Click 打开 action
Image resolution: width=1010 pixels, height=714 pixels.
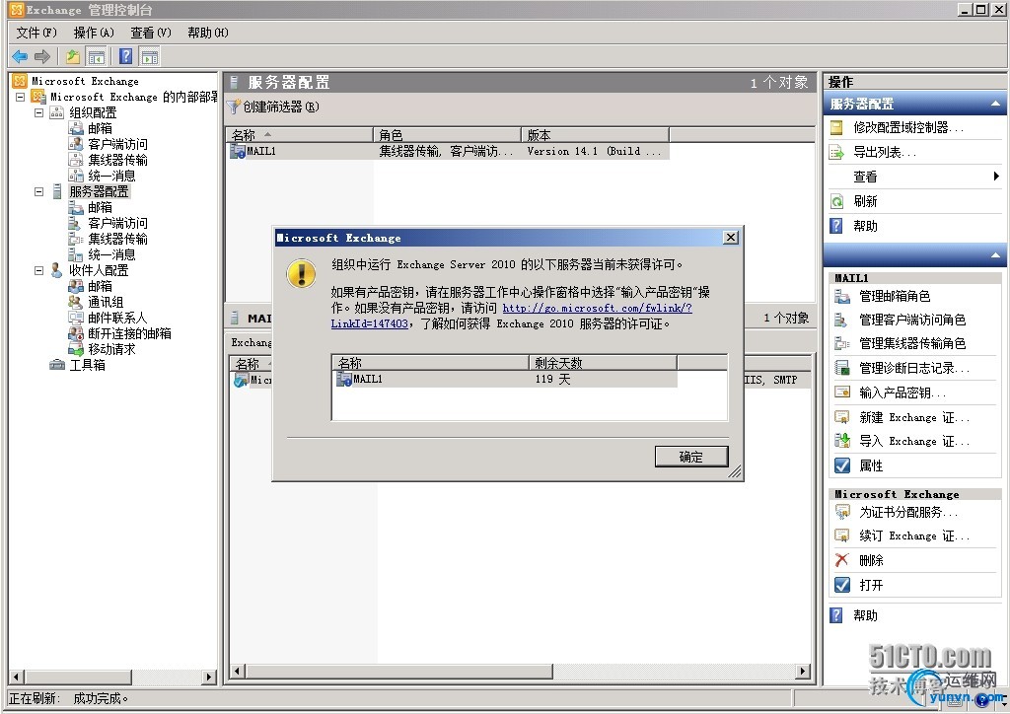pyautogui.click(x=871, y=585)
